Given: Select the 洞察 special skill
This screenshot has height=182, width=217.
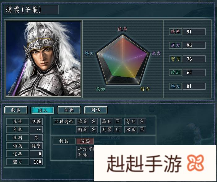Looking at the screenshot, I should point(85,141).
